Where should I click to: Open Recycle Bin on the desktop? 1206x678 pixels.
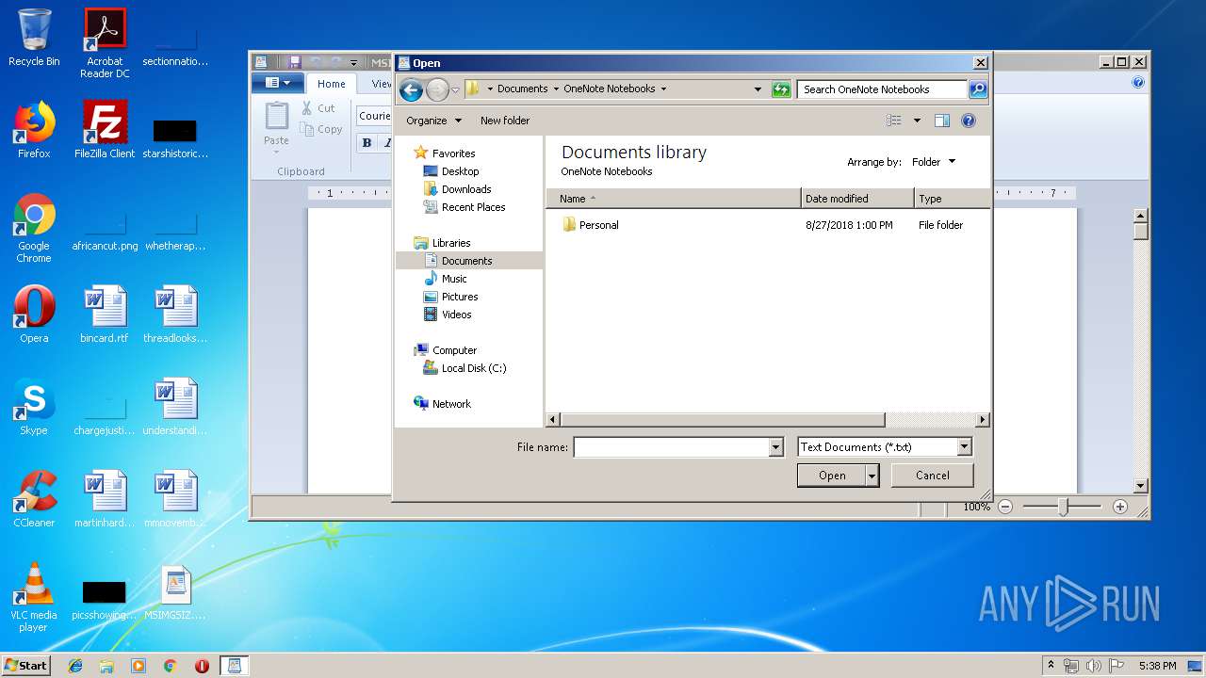click(x=34, y=38)
